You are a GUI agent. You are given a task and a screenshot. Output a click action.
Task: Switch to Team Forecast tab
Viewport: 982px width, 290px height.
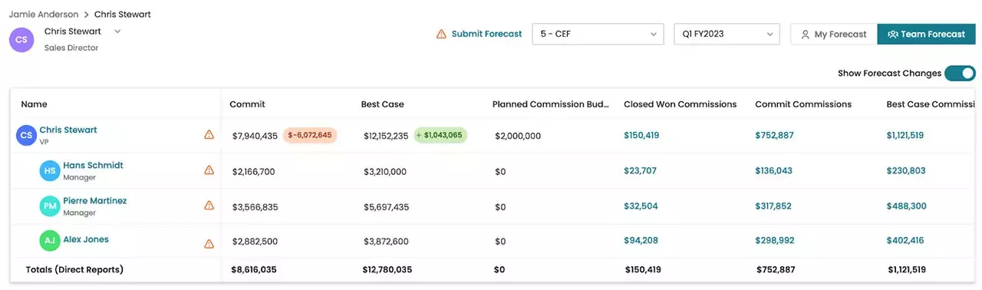pos(926,35)
